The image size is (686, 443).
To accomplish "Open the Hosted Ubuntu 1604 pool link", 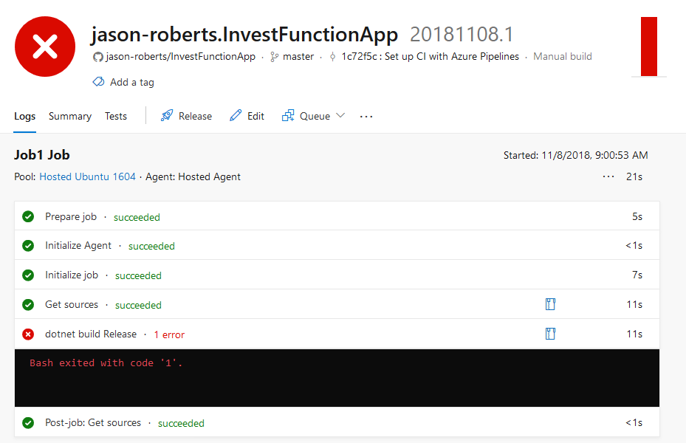I will coord(87,176).
